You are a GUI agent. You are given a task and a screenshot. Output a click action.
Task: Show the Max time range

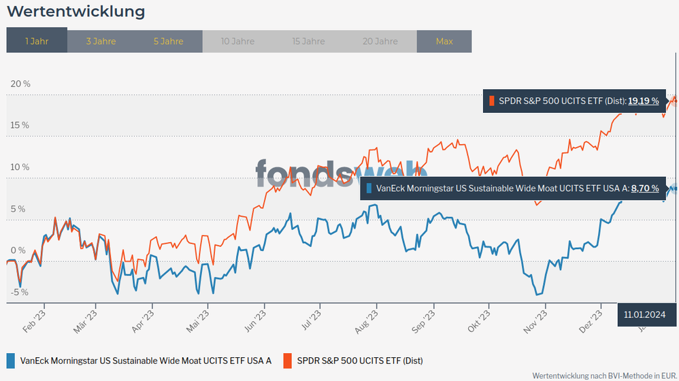click(444, 41)
